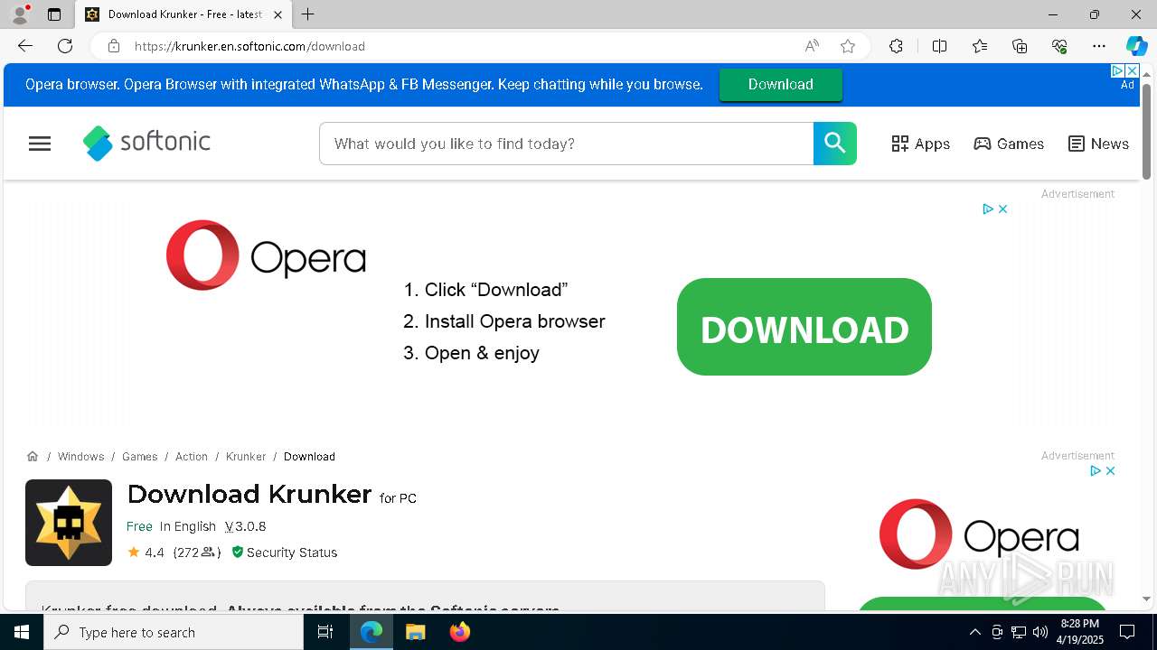
Task: Open the taskbar clock and date
Action: click(1081, 632)
